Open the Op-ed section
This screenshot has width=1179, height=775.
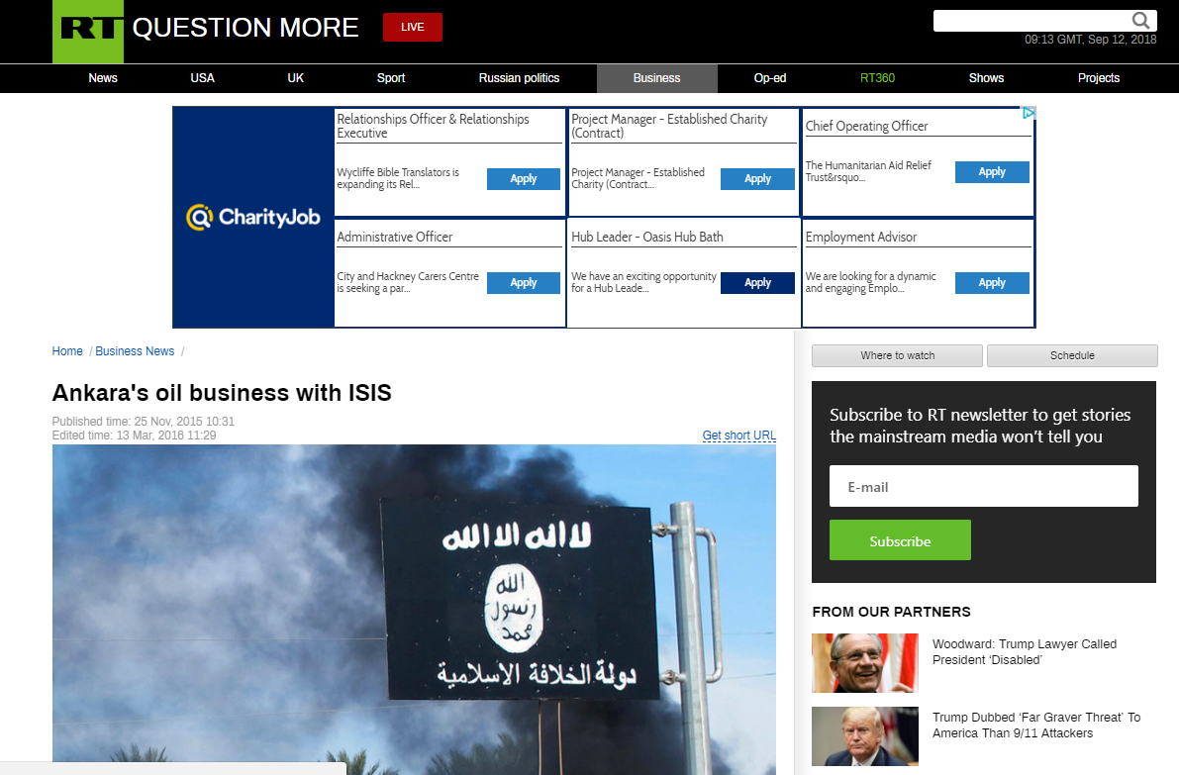pos(770,78)
